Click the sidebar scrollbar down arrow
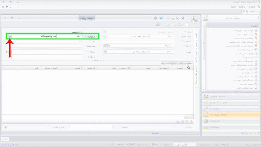Image resolution: width=261 pixels, height=147 pixels. click(x=204, y=90)
